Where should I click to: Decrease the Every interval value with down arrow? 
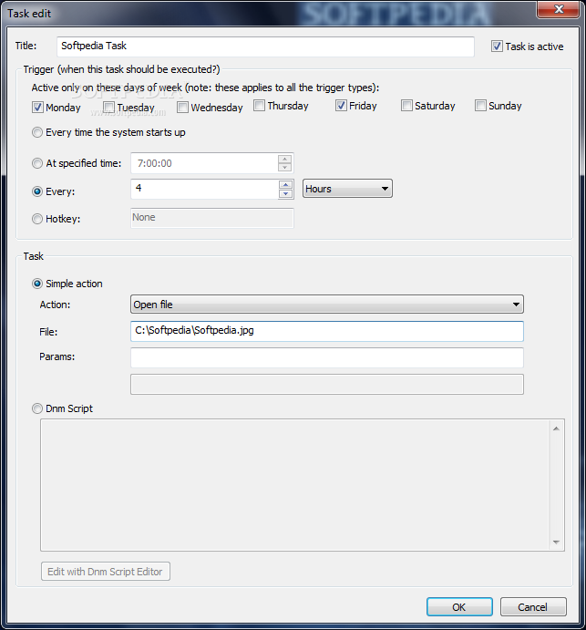(285, 194)
